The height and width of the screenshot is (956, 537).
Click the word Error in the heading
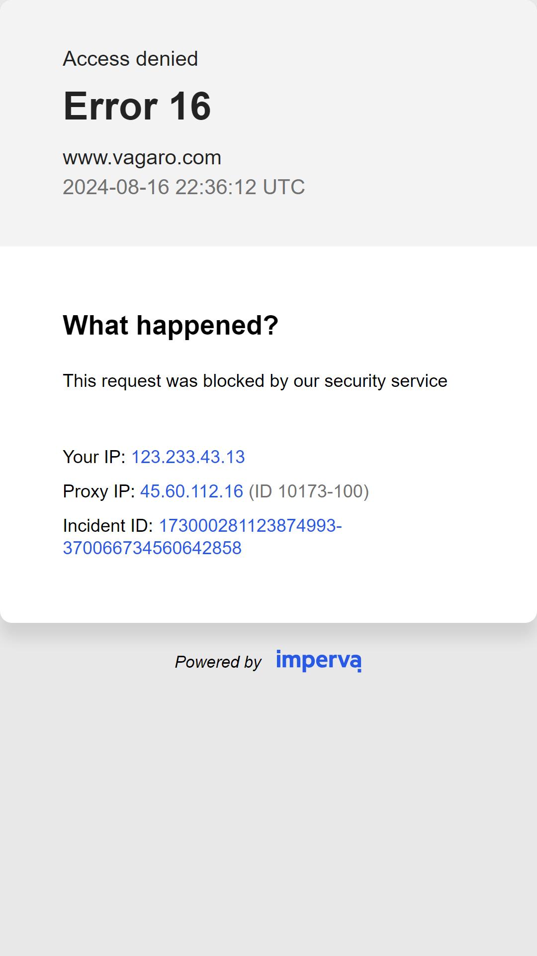coord(110,106)
